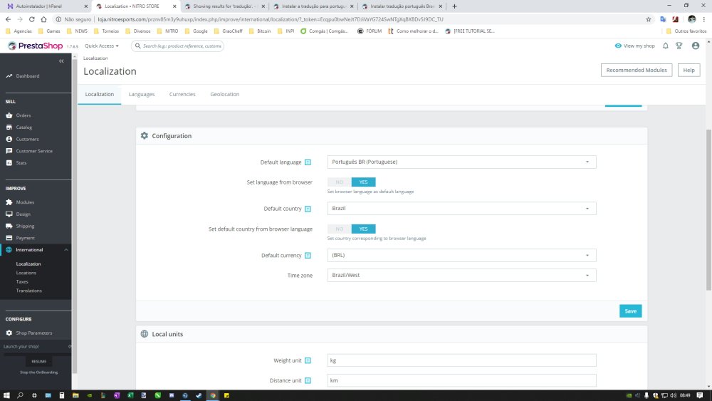
Task: Click the browser address bar
Action: coord(345,19)
